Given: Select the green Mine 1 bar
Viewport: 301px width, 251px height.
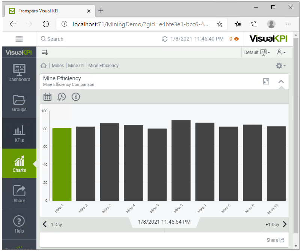Looking at the screenshot, I should 62,164.
